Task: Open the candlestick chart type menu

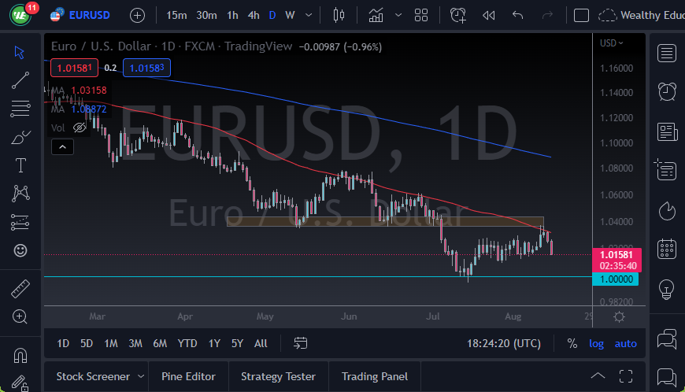Action: (339, 16)
